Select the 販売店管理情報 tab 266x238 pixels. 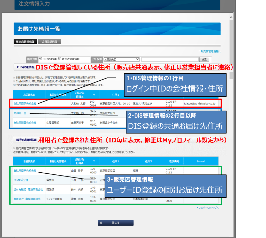click(25, 42)
